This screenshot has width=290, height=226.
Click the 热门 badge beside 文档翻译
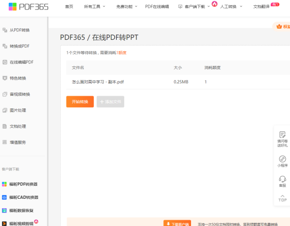(275, 4)
